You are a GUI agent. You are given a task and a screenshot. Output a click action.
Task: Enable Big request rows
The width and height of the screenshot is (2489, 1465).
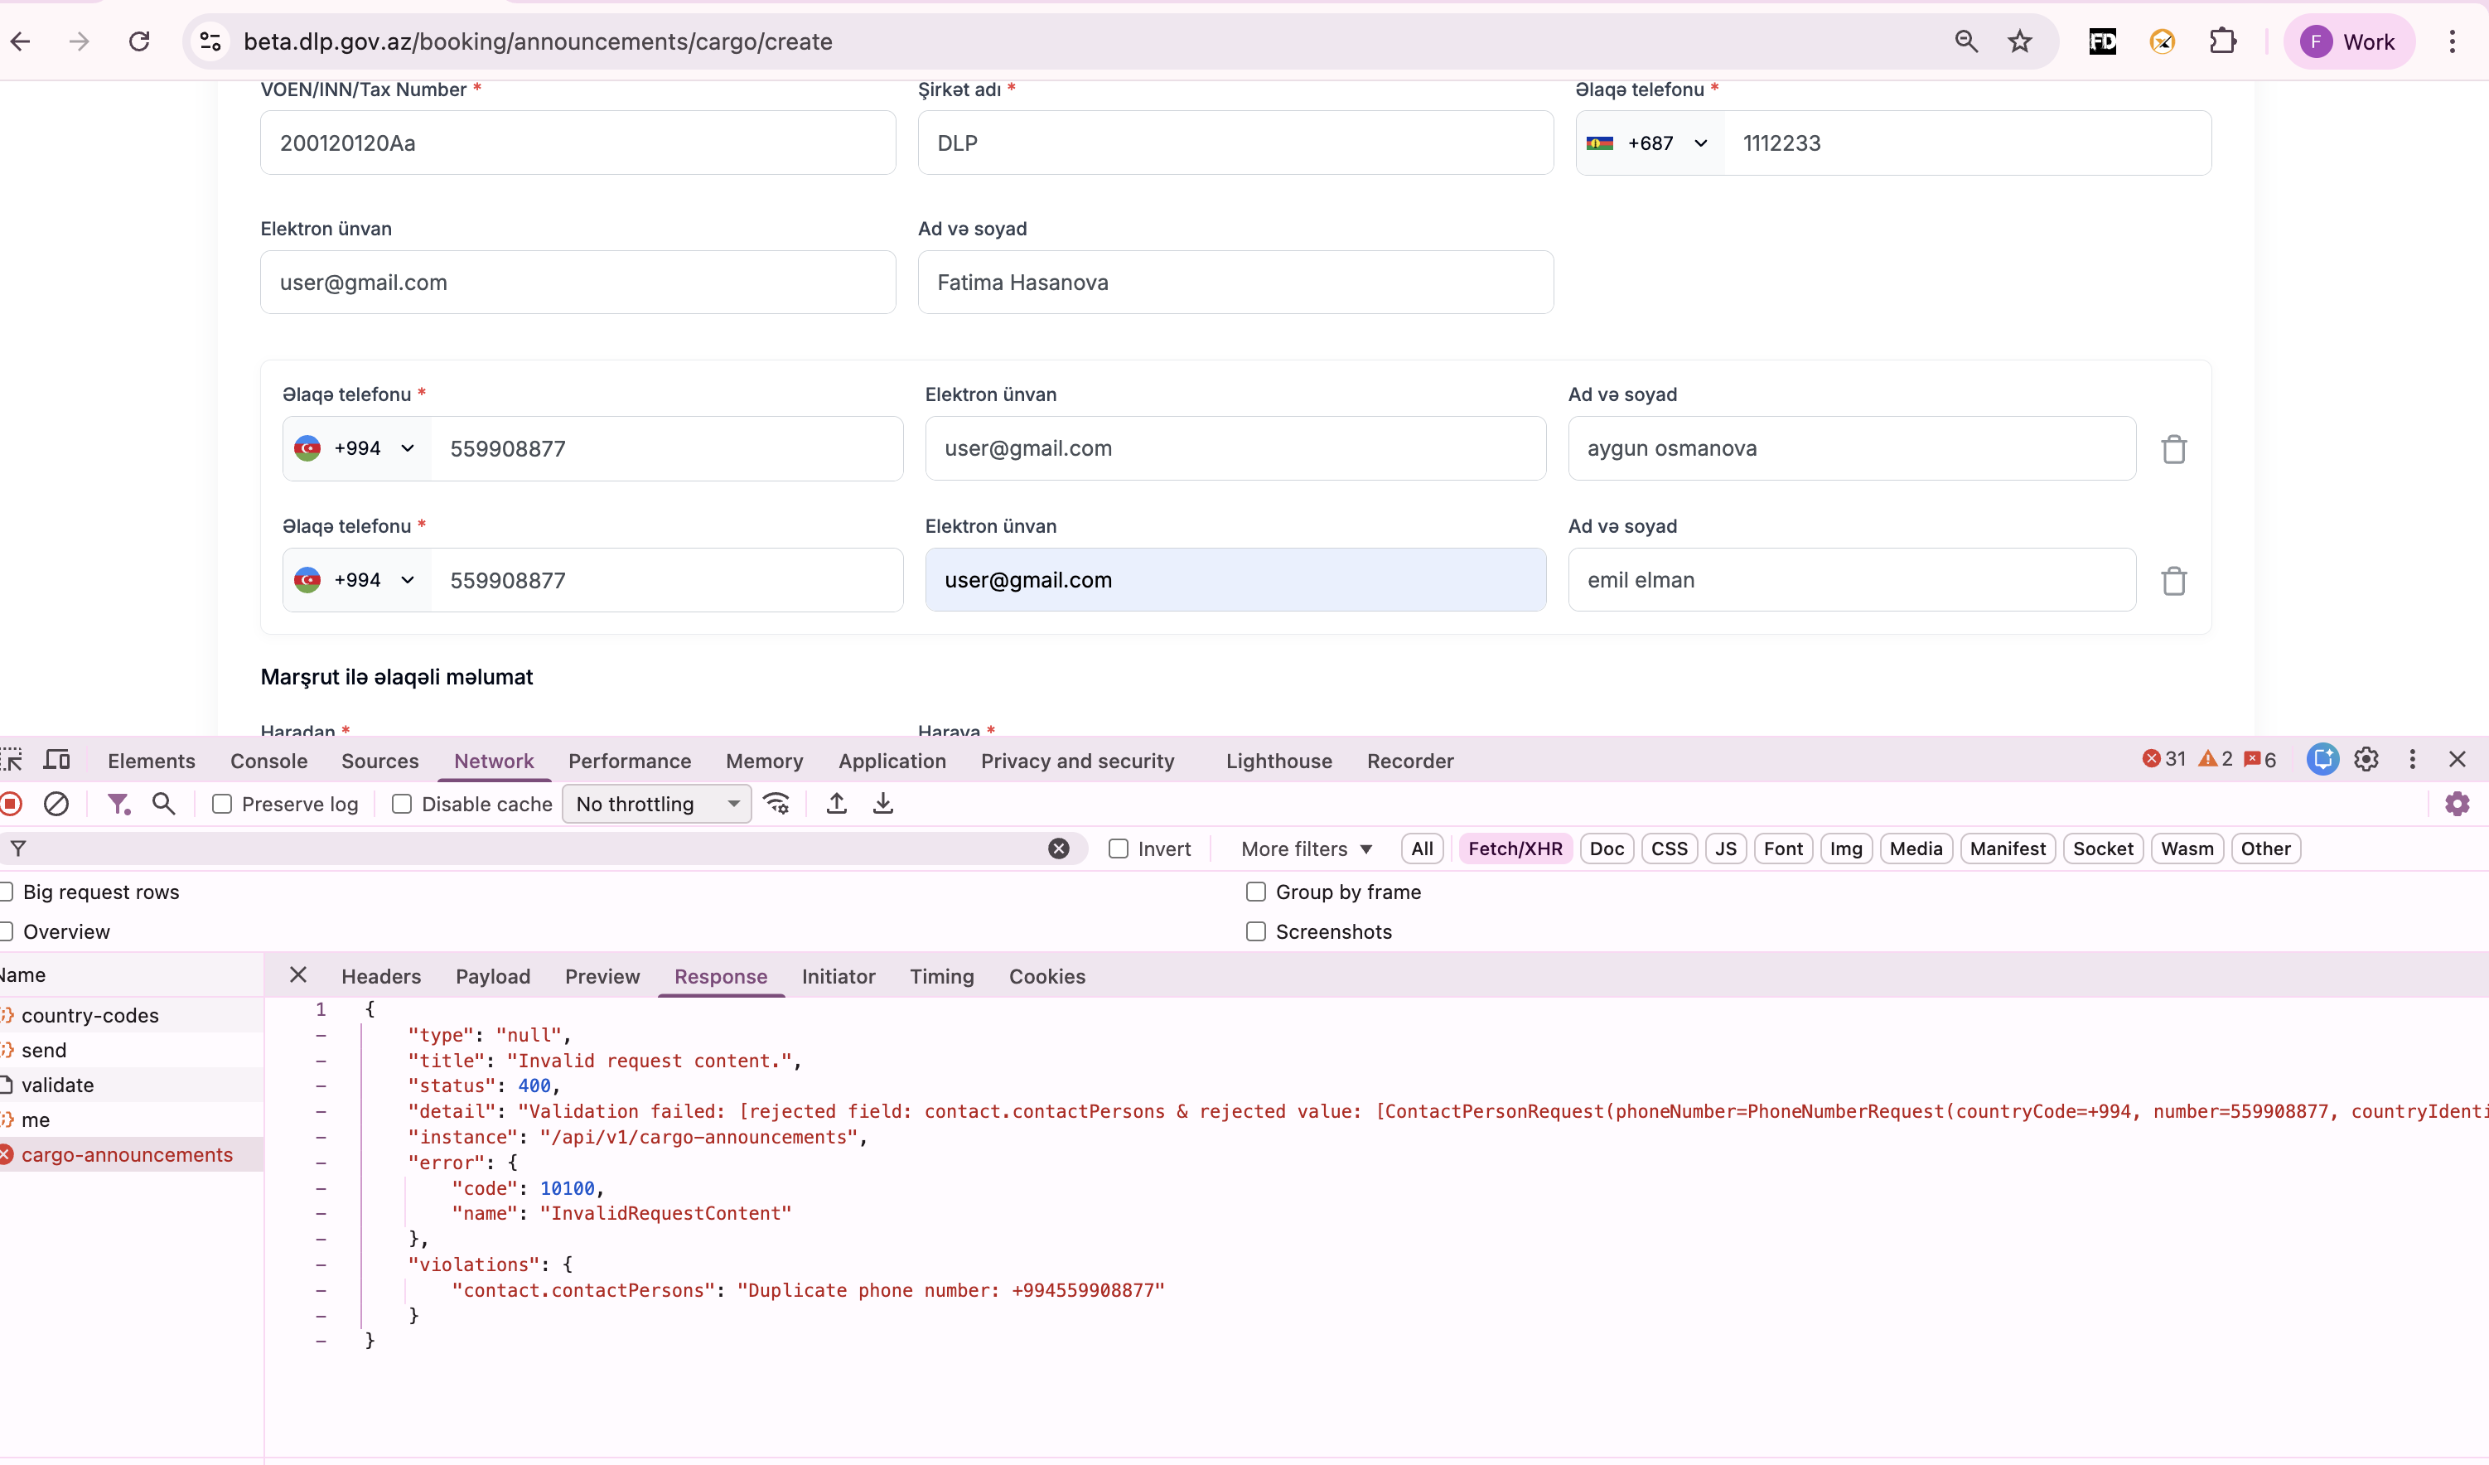pos(6,892)
